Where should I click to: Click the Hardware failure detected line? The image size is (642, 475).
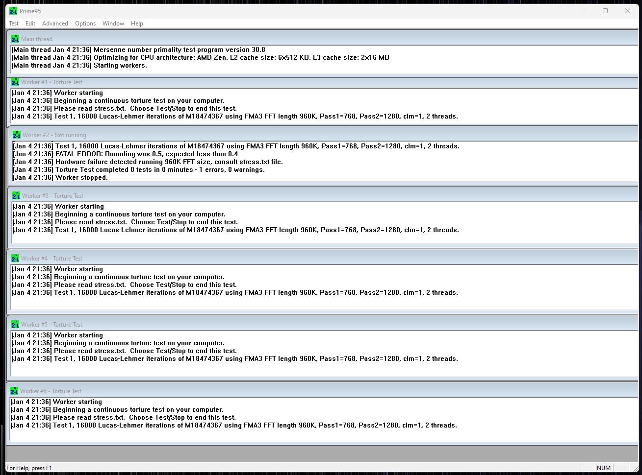pos(148,162)
